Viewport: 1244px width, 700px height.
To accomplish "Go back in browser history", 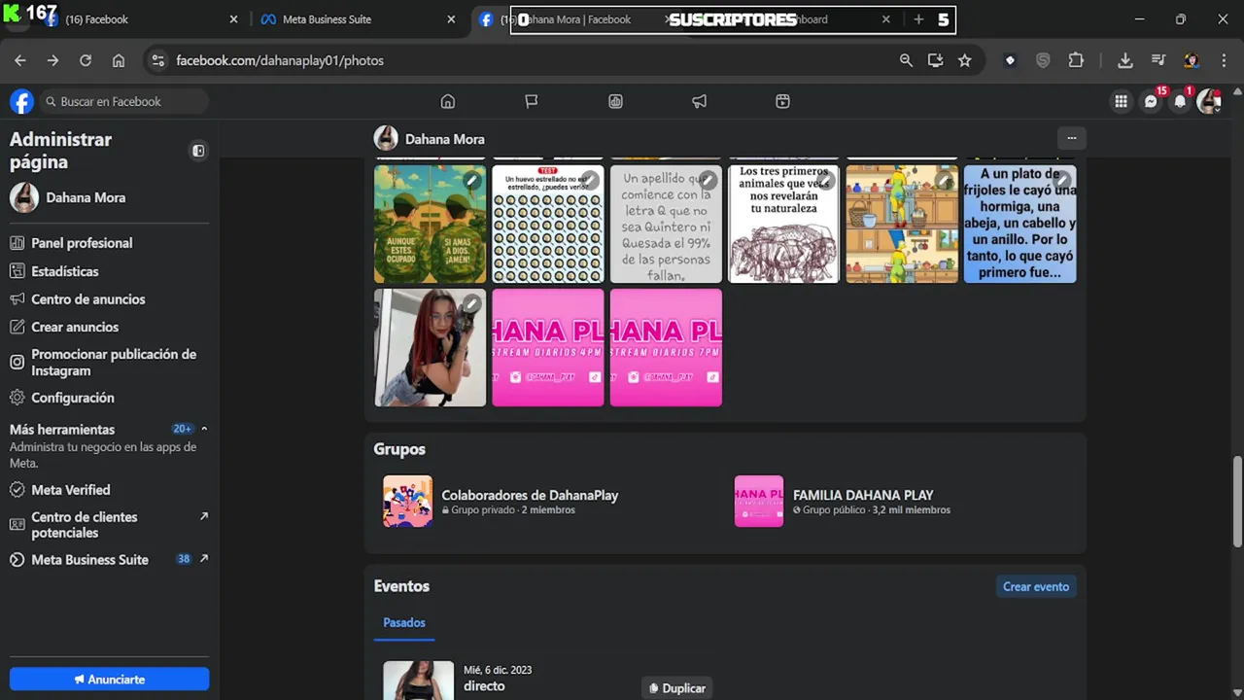I will click(20, 60).
